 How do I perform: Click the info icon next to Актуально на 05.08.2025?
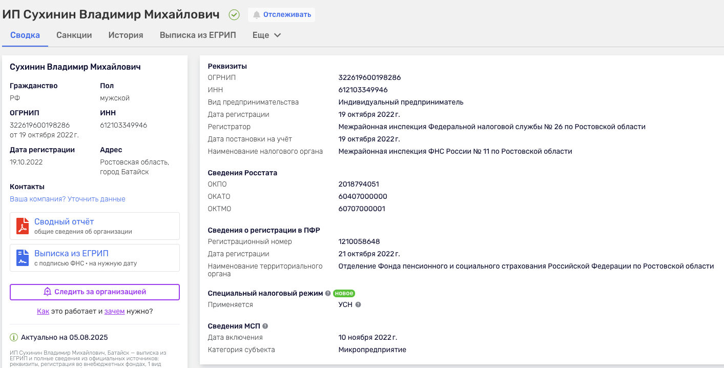13,337
